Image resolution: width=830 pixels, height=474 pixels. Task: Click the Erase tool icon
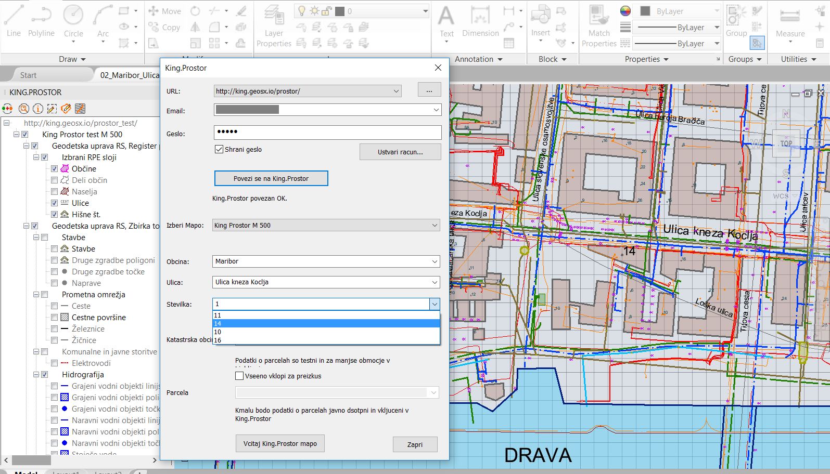click(241, 11)
